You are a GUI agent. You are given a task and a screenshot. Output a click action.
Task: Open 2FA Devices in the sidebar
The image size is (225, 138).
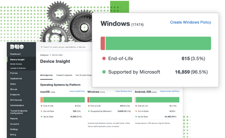point(16,100)
